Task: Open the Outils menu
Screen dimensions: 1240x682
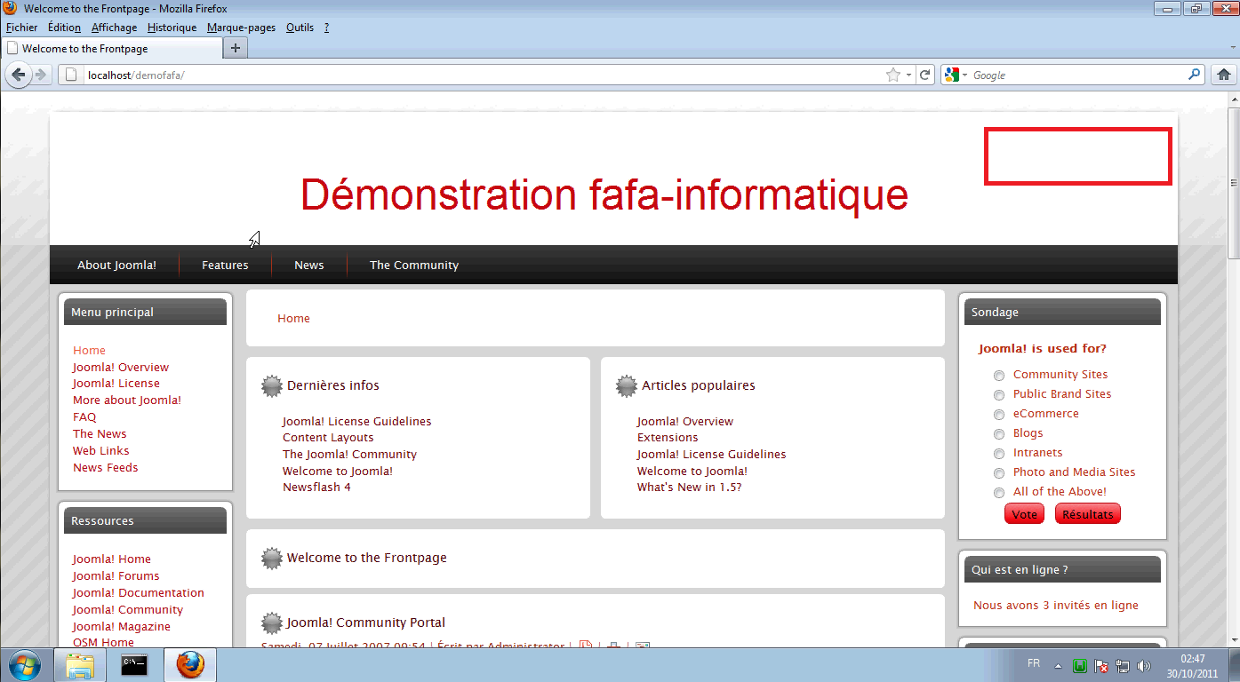Action: pyautogui.click(x=300, y=28)
